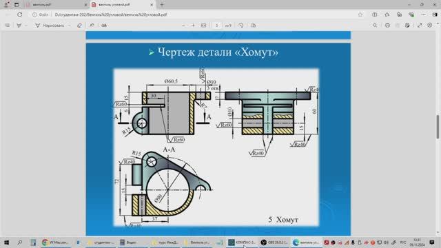Select the вентиль угловой.pdf tab
The width and height of the screenshot is (441, 248).
tap(121, 5)
